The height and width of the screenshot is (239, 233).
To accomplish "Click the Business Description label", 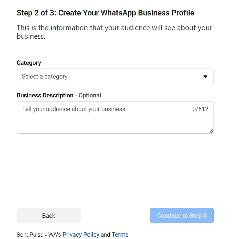I will coord(45,95).
